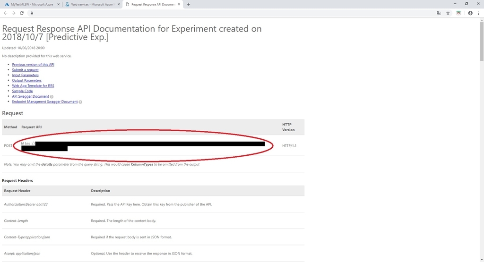Click the scrollbar down arrow

click(482, 260)
